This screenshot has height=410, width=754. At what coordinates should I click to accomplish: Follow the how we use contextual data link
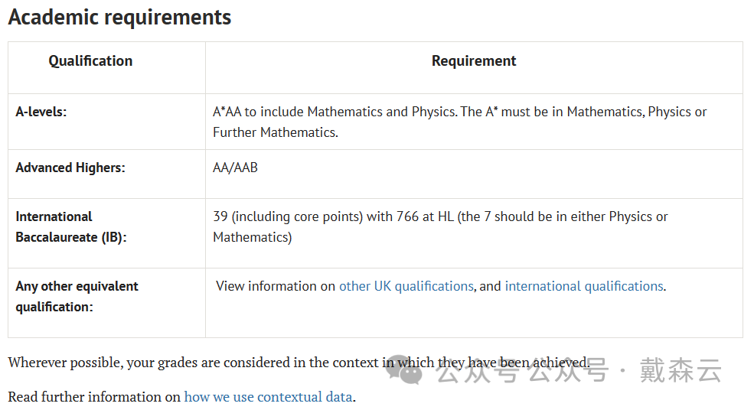269,397
